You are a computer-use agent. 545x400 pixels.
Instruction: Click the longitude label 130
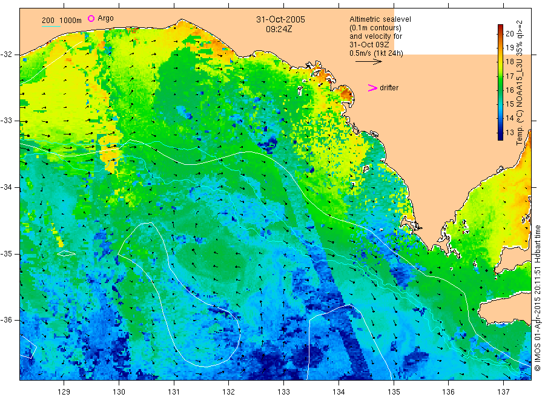[119, 392]
